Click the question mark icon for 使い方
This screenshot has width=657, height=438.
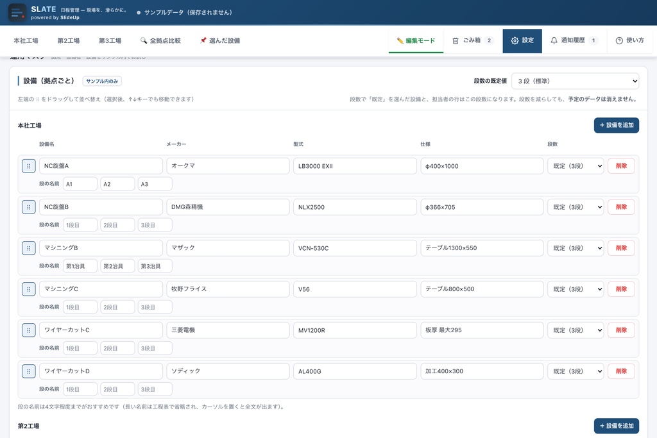coord(619,40)
